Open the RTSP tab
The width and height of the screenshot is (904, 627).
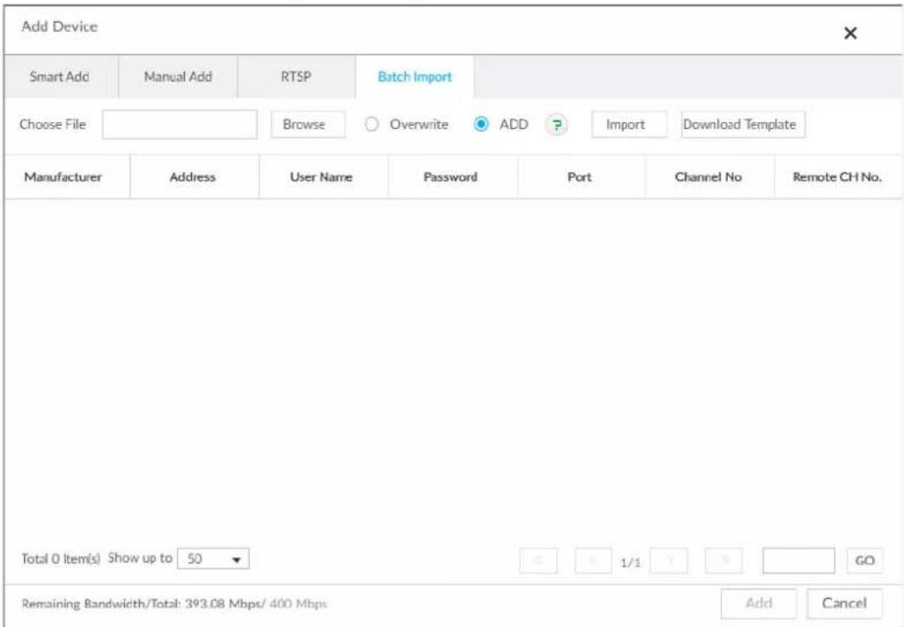297,76
